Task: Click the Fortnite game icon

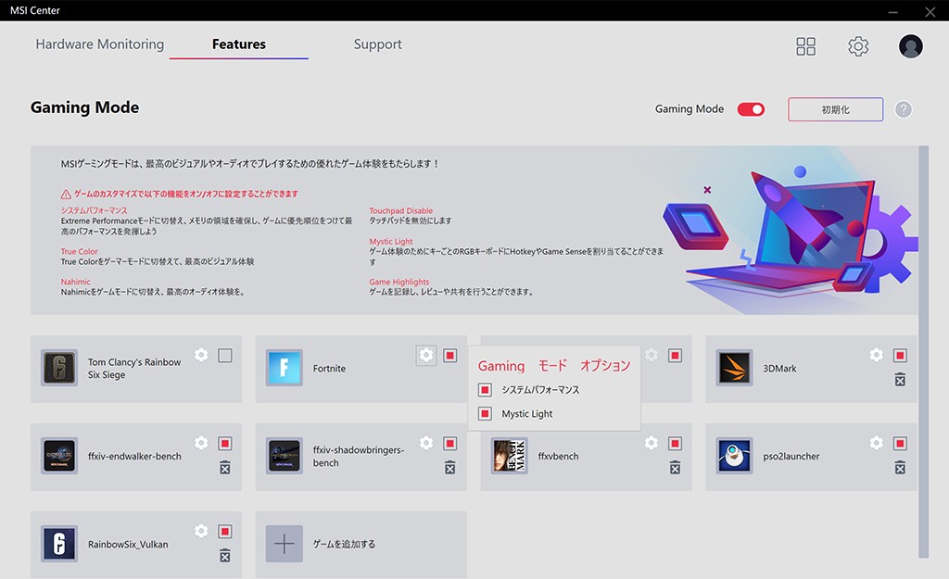Action: (x=284, y=368)
